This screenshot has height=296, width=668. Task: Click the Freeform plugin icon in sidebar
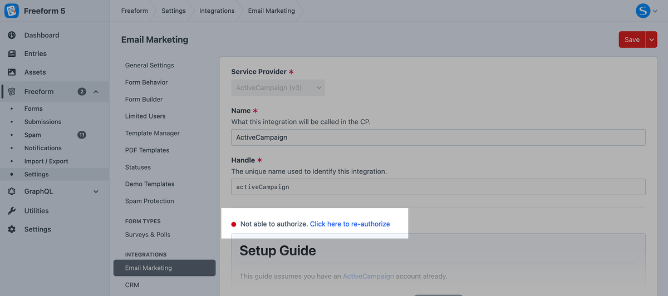[x=12, y=91]
